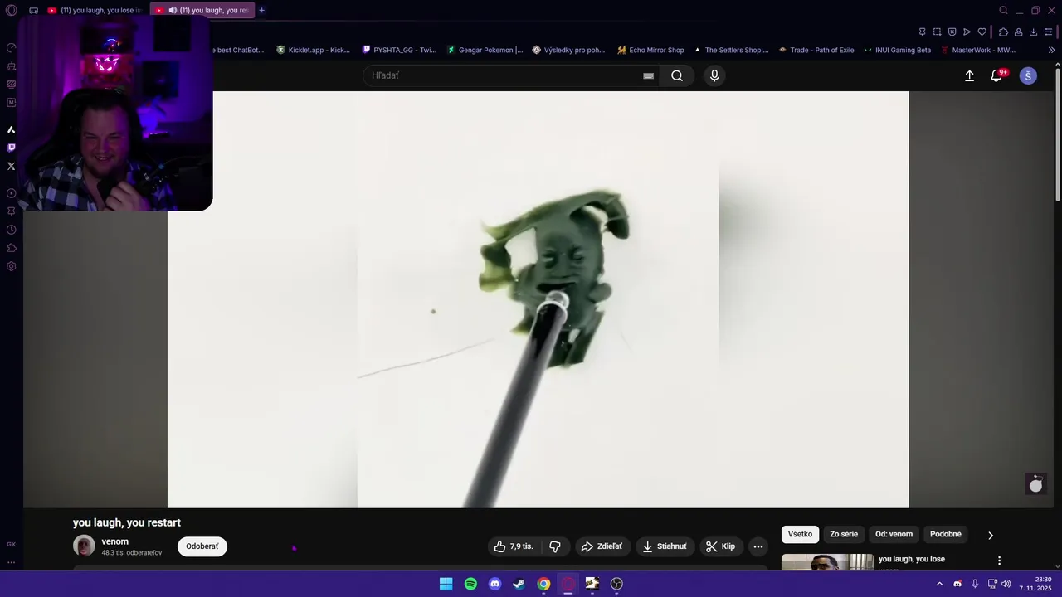
Task: Open Gengar Pokemon bookmark
Action: click(x=485, y=50)
